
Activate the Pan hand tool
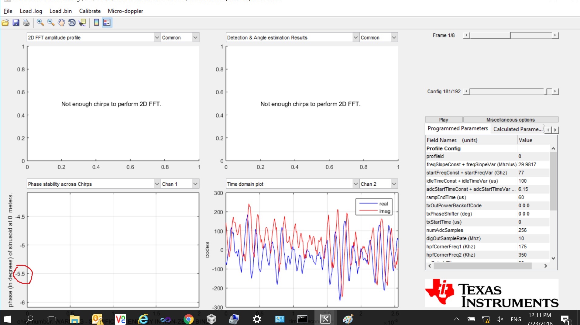61,22
